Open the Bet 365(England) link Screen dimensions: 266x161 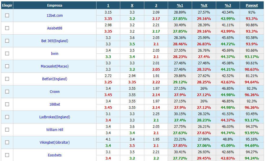pos(55,41)
